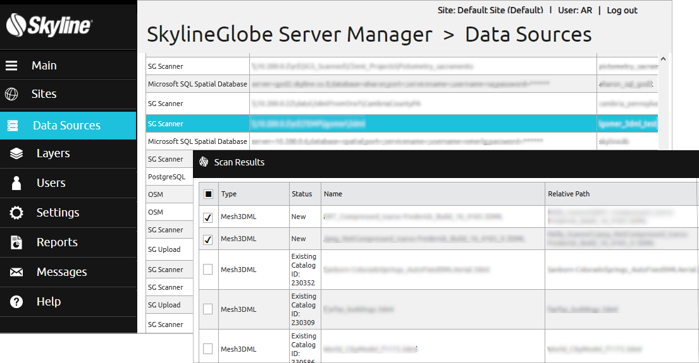The height and width of the screenshot is (363, 699).
Task: Click the Scan Results dialog globe icon
Action: (x=204, y=162)
